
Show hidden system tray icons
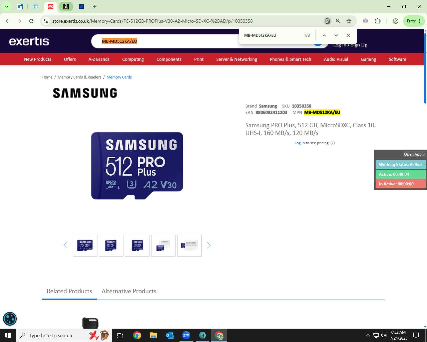point(368,335)
